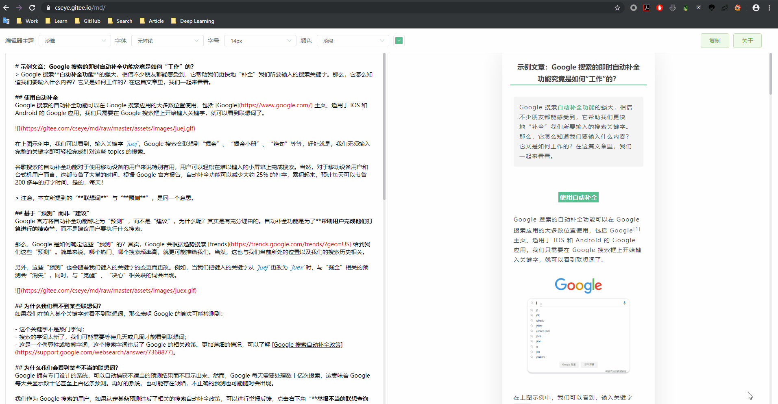Image resolution: width=778 pixels, height=404 pixels.
Task: Click the 使用自动补全 green heading in preview
Action: pyautogui.click(x=578, y=197)
